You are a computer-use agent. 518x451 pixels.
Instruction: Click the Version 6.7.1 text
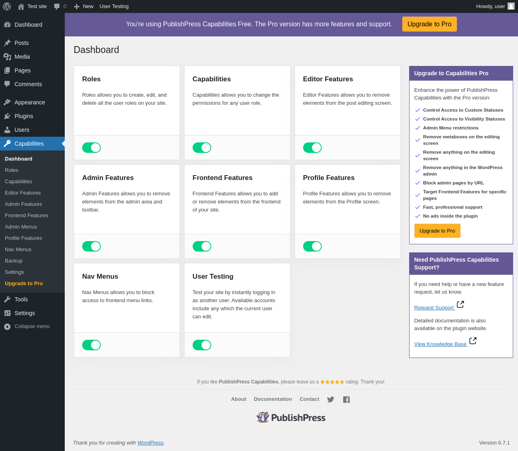(x=495, y=443)
